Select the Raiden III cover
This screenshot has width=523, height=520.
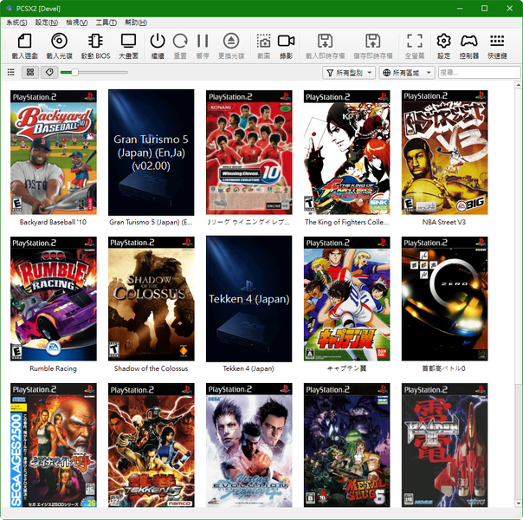tap(444, 445)
